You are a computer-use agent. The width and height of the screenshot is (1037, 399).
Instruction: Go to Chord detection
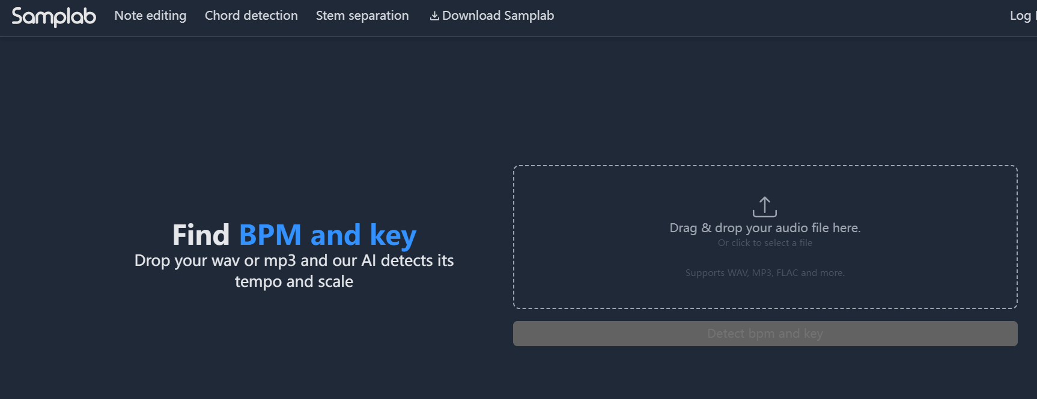point(251,16)
